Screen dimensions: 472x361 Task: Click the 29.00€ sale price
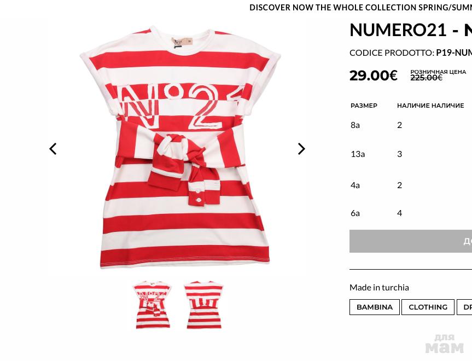(373, 75)
